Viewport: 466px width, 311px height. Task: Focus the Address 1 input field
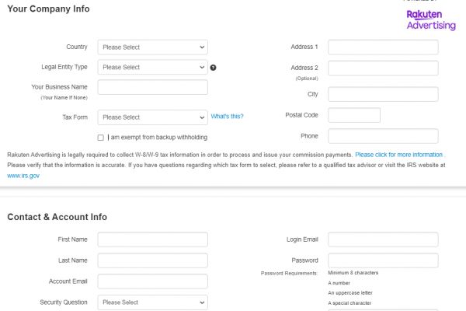pyautogui.click(x=383, y=47)
